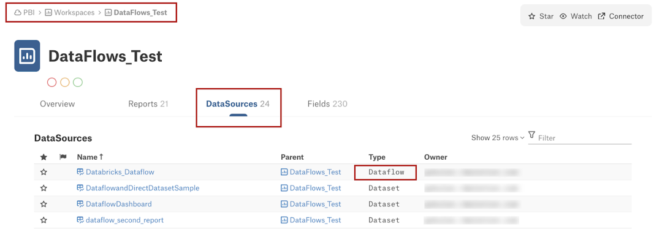Open the Show 25 rows dropdown

[498, 138]
